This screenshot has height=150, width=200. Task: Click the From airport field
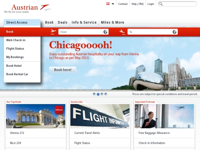click(x=83, y=32)
